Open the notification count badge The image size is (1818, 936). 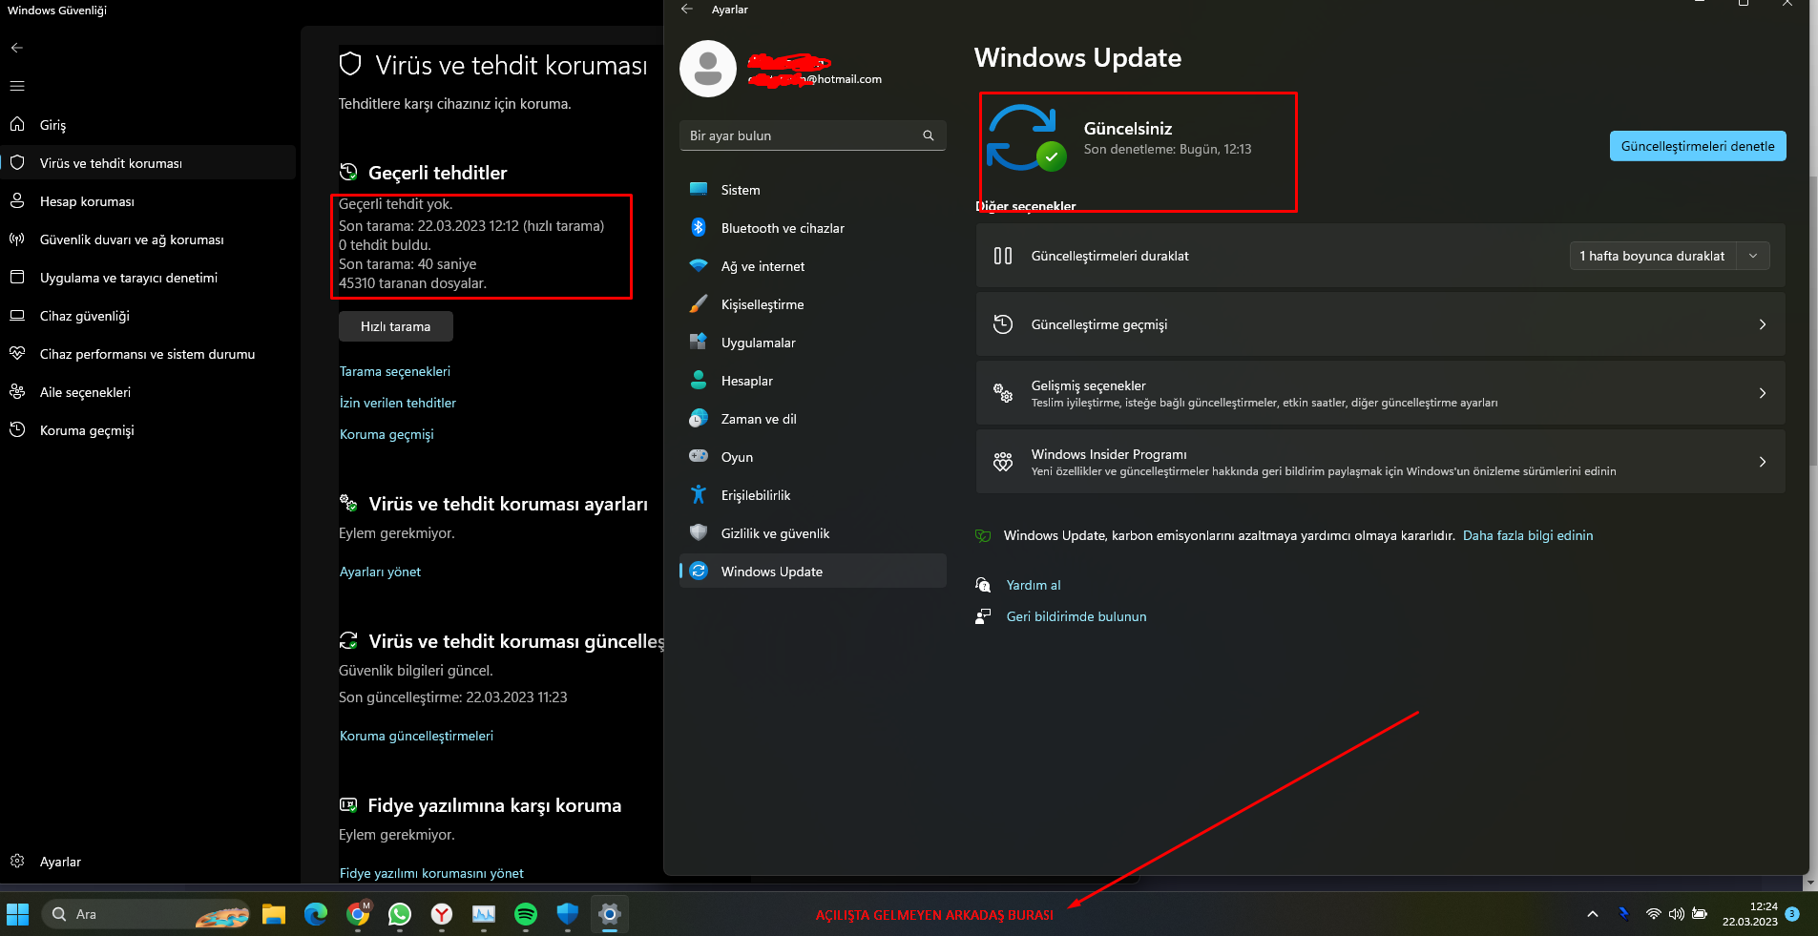point(1792,914)
